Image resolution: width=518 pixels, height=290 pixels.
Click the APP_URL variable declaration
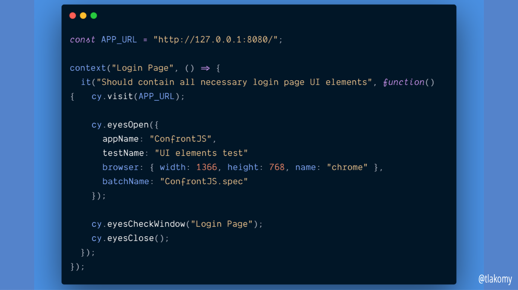pyautogui.click(x=119, y=39)
